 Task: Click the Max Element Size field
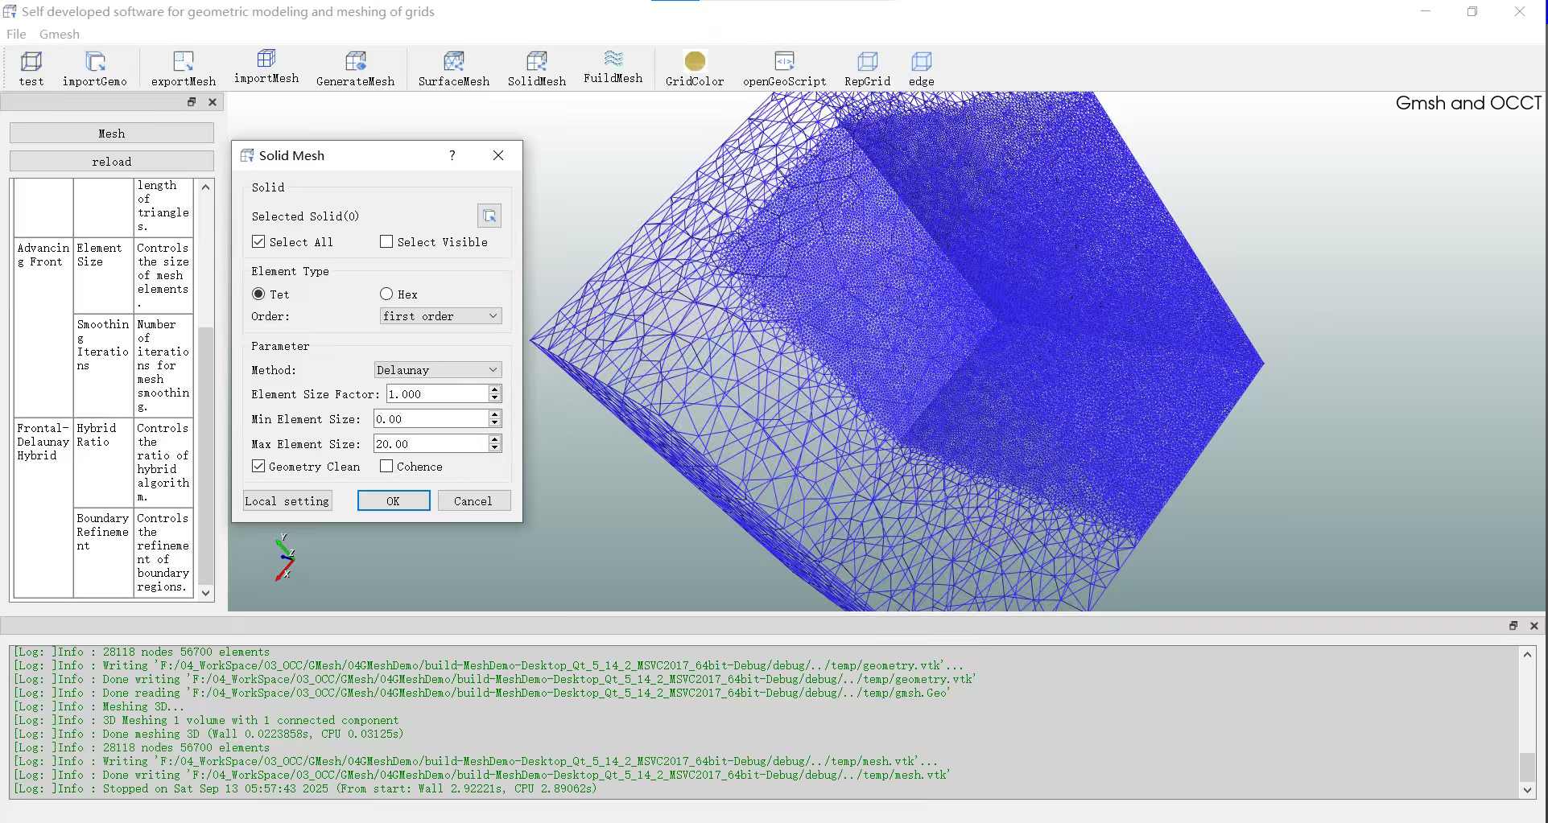[431, 444]
